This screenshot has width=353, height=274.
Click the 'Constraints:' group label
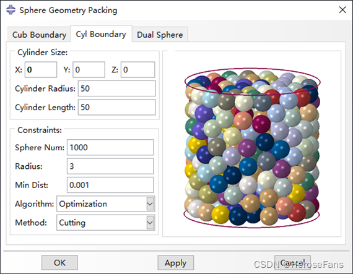tap(40, 130)
